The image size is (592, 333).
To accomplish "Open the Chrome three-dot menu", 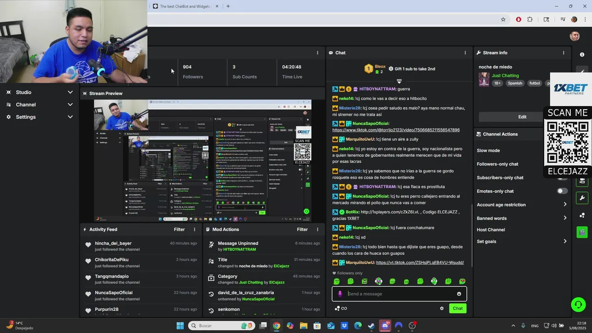I will [586, 19].
